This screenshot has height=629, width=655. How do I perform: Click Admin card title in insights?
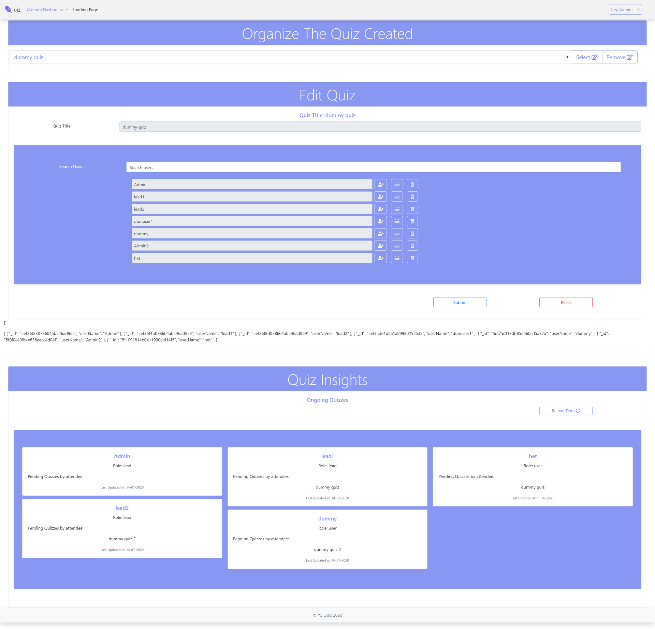(x=122, y=456)
